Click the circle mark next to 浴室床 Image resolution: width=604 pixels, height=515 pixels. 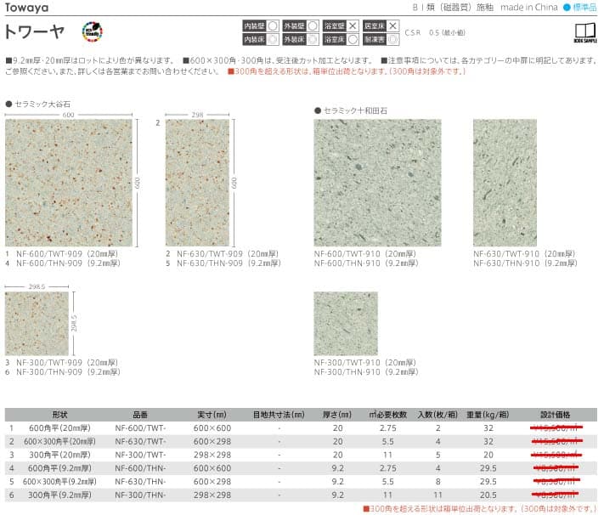(x=353, y=39)
